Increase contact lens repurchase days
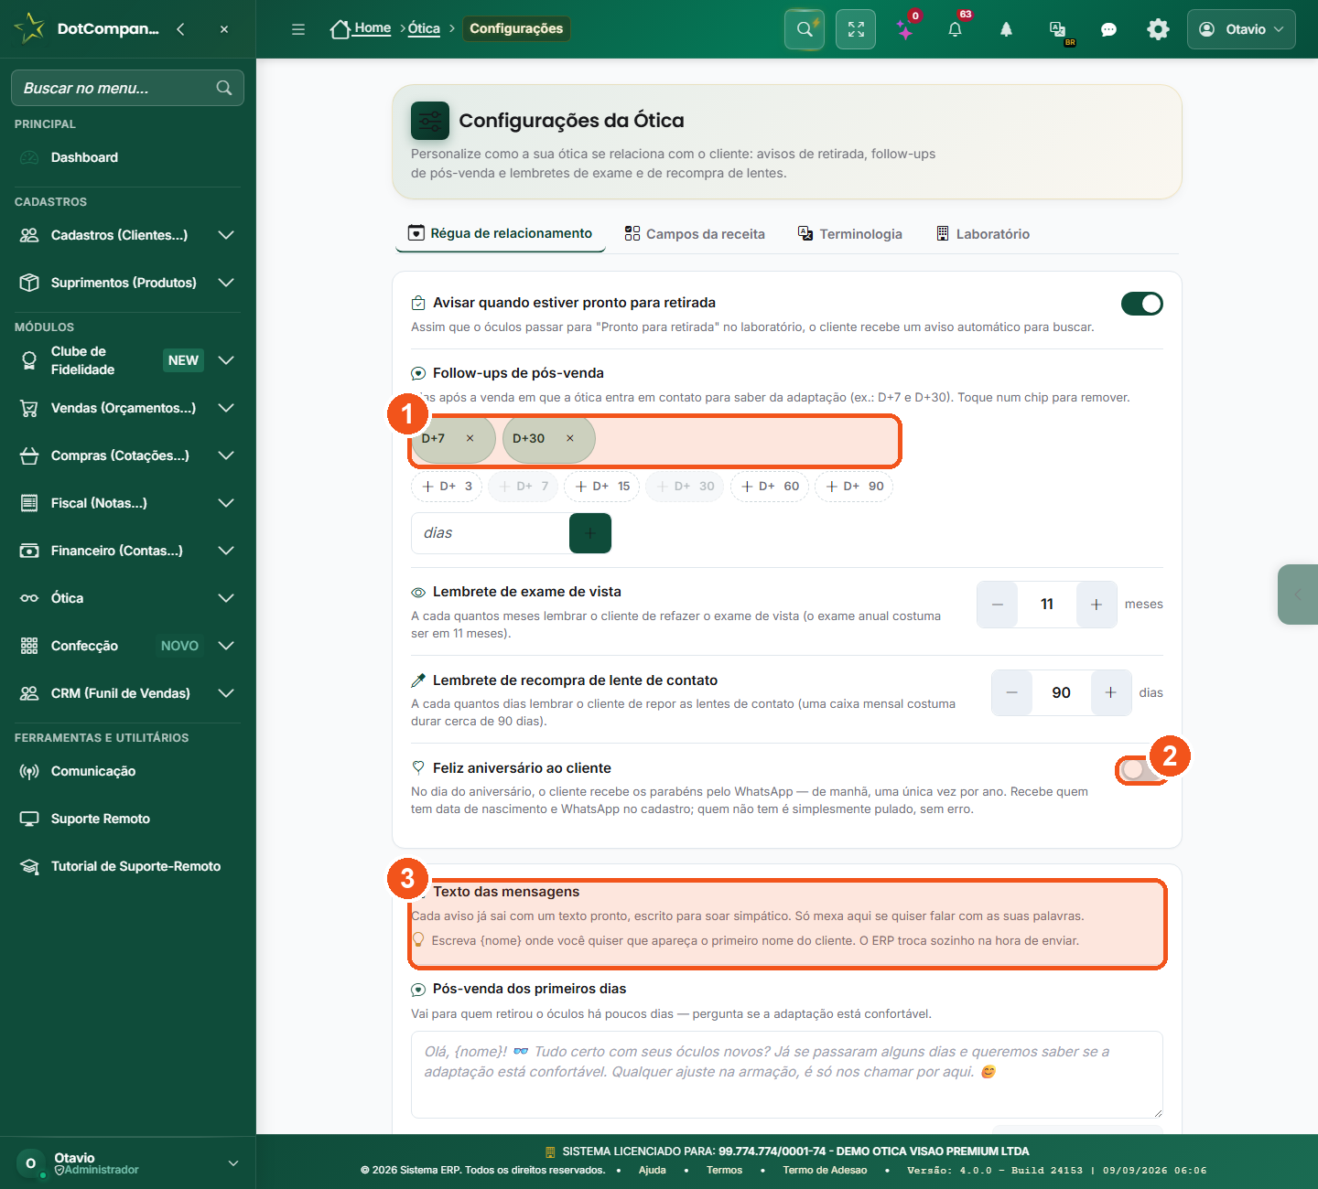The height and width of the screenshot is (1189, 1318). 1111,693
